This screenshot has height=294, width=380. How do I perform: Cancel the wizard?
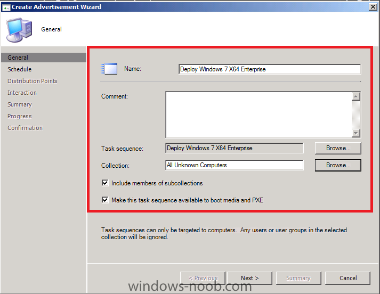(x=348, y=278)
